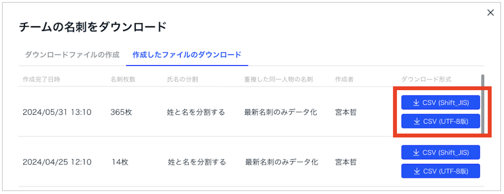Click download arrow icon on 365枚 row Shift_JIS button
Image resolution: width=504 pixels, height=194 pixels.
pos(416,103)
